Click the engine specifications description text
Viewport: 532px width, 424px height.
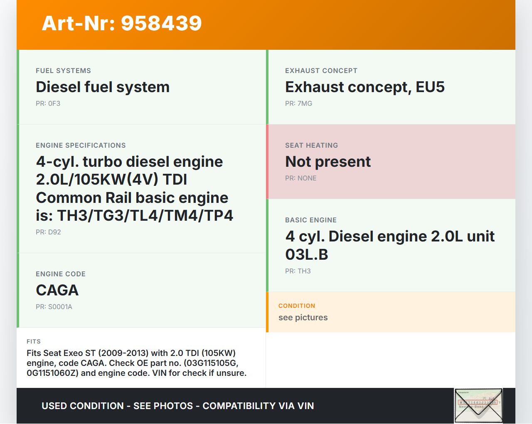135,188
